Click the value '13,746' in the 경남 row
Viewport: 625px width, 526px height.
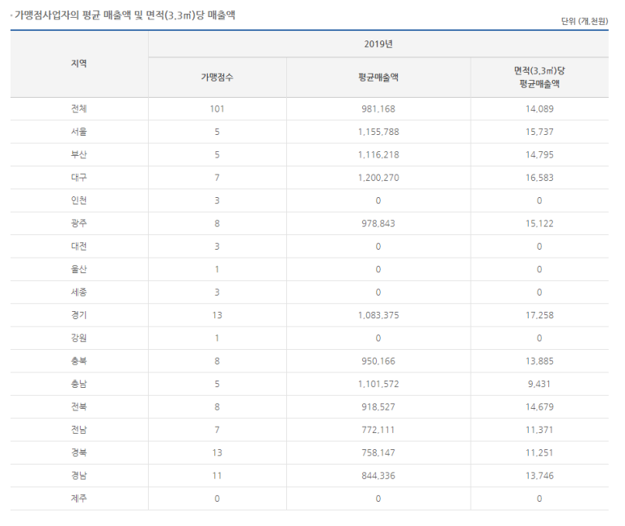click(539, 475)
